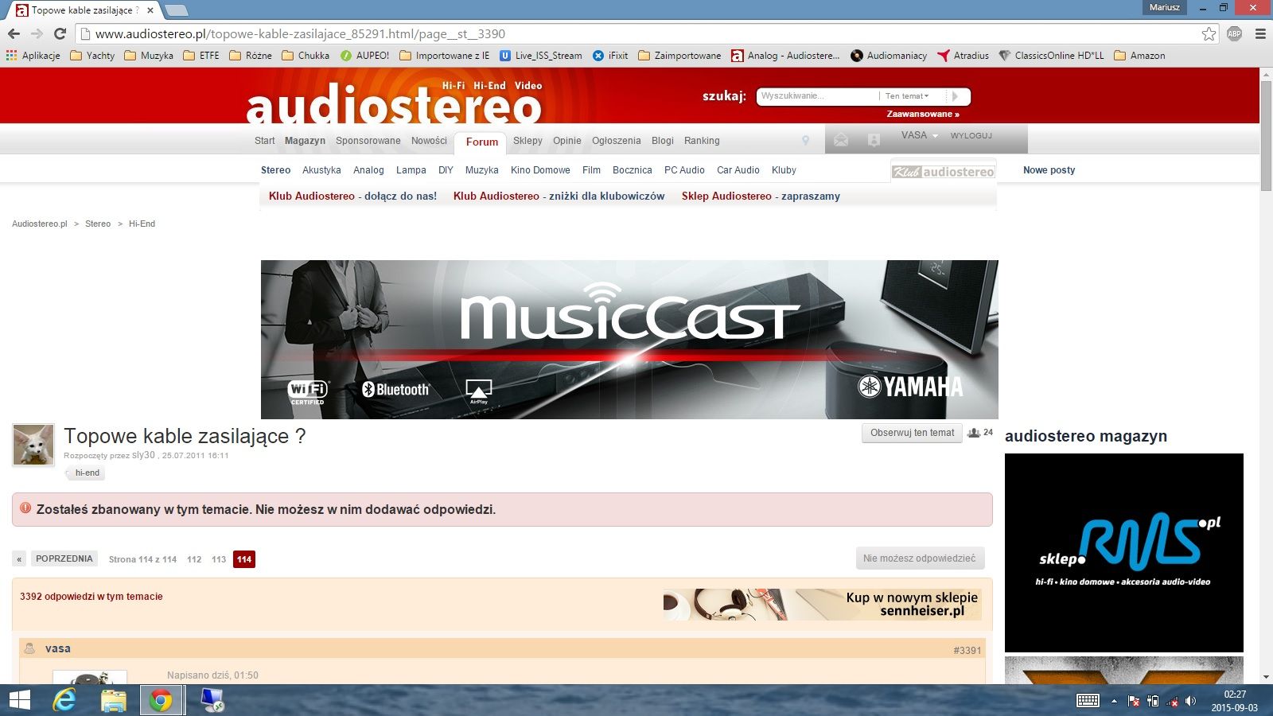The height and width of the screenshot is (716, 1273).
Task: Open File Explorer from the taskbar
Action: pyautogui.click(x=113, y=700)
